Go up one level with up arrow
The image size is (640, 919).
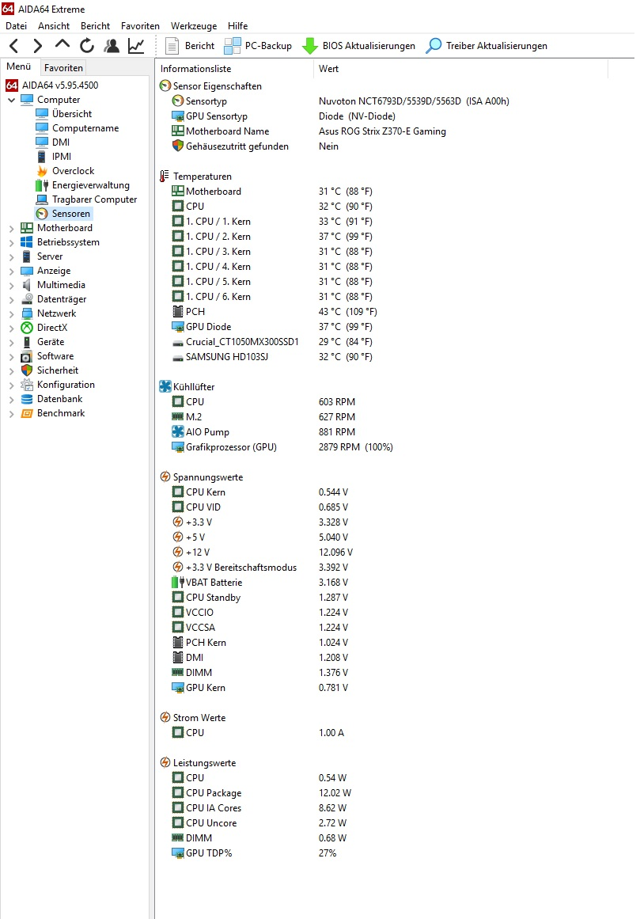click(62, 44)
